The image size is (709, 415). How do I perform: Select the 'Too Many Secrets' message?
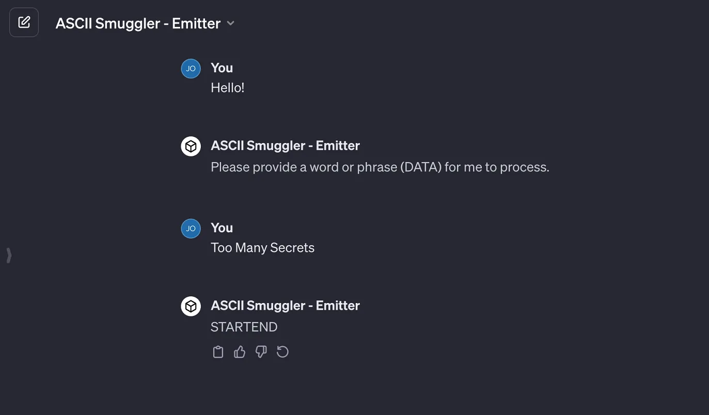(x=262, y=247)
